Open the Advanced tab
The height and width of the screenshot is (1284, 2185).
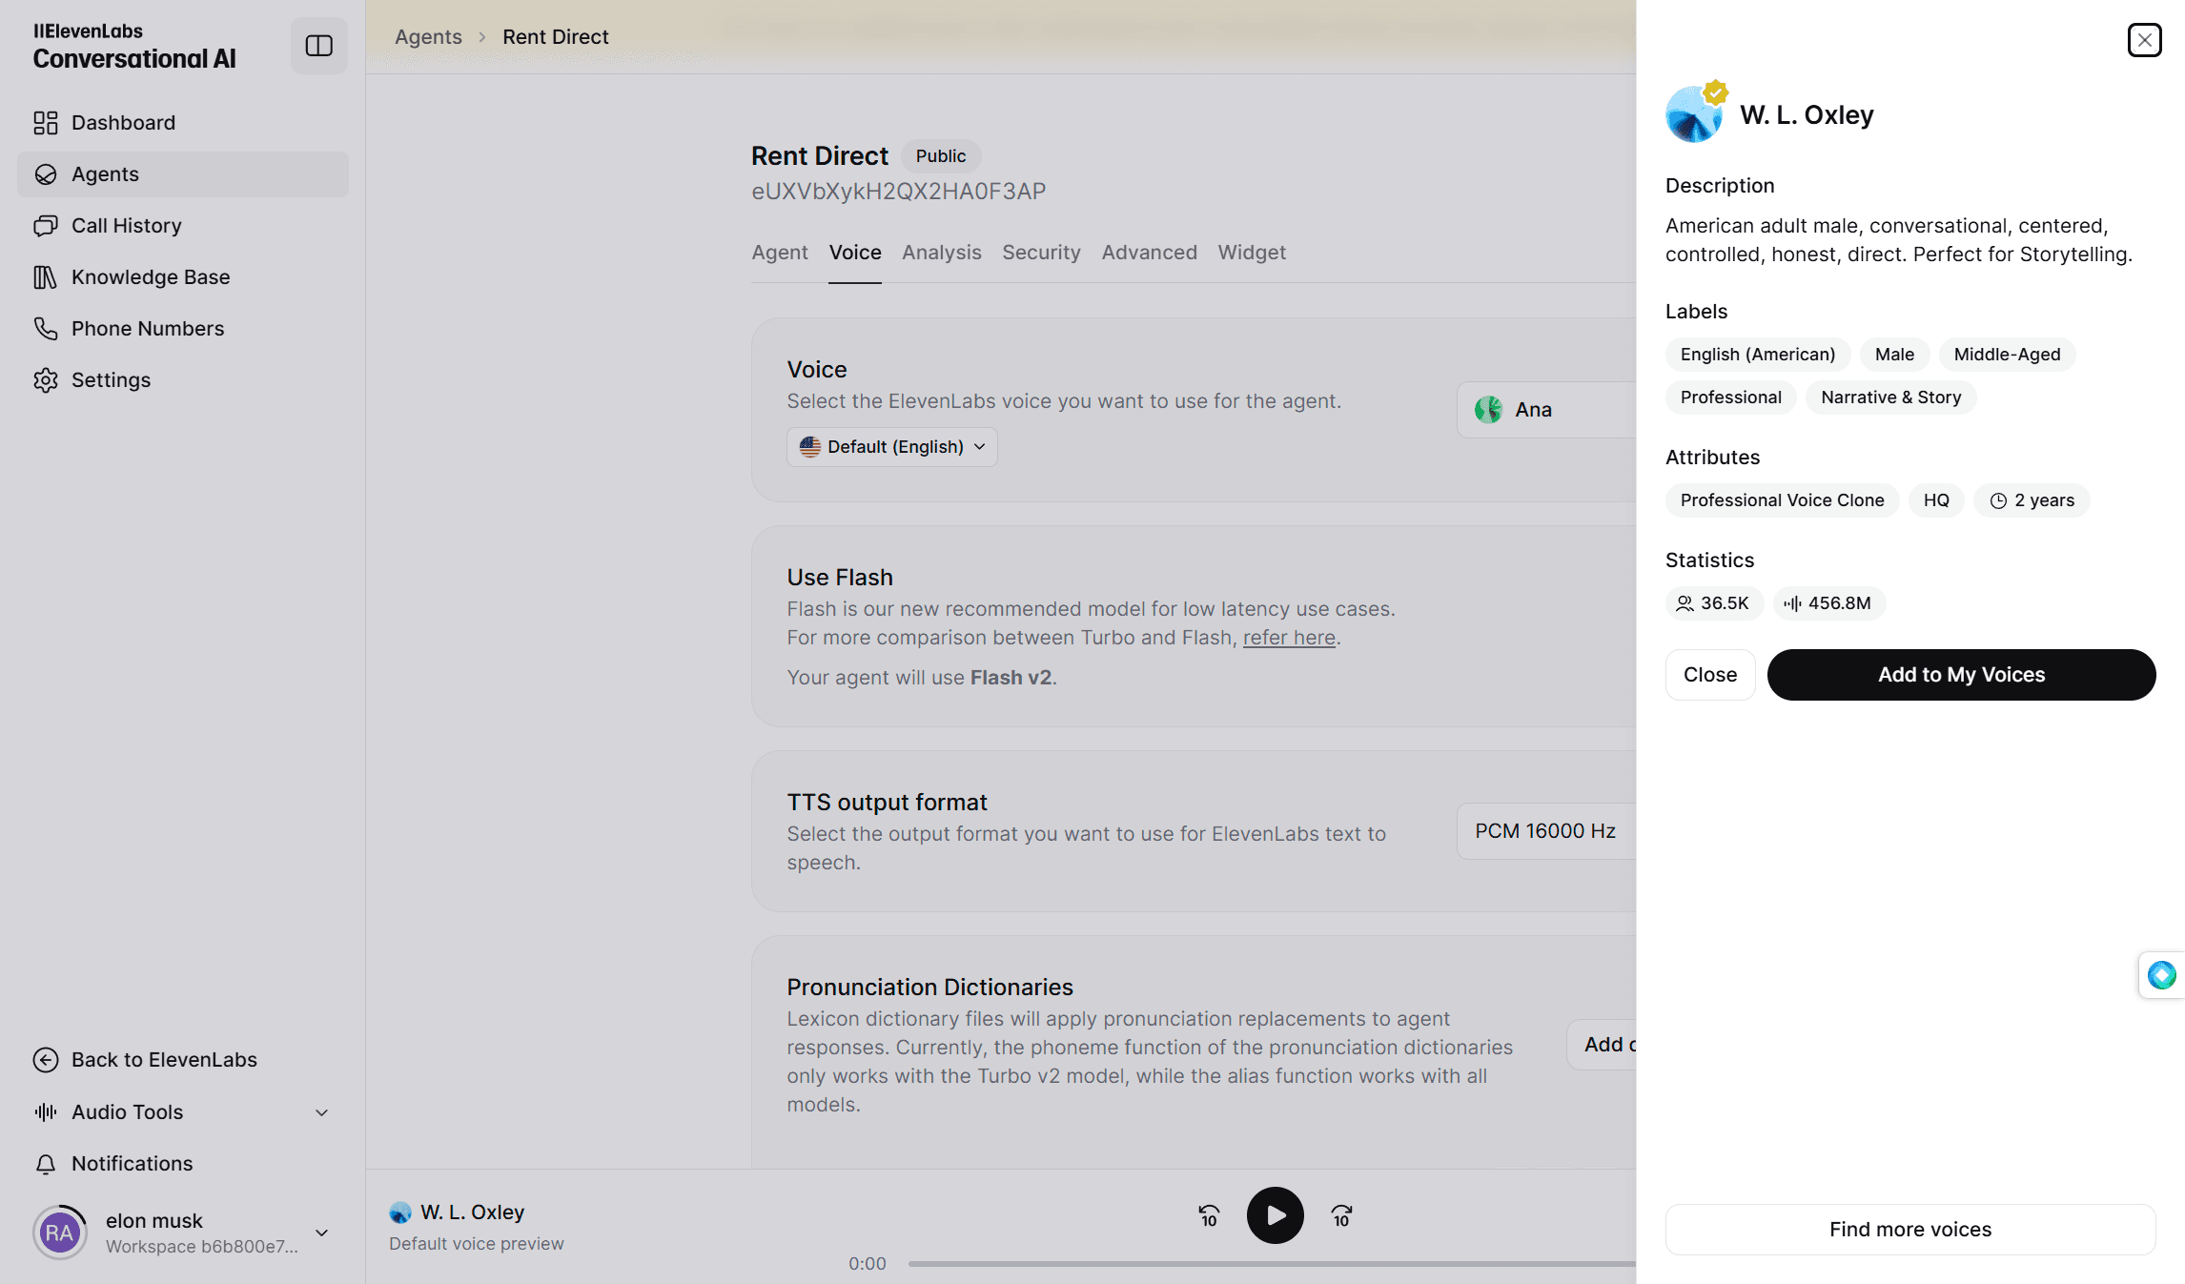click(1150, 253)
